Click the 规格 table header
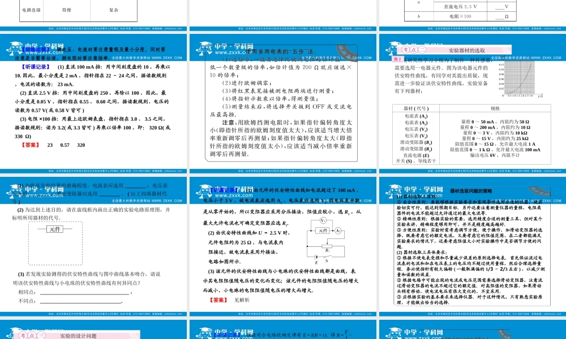The height and width of the screenshot is (339, 566). (495, 108)
